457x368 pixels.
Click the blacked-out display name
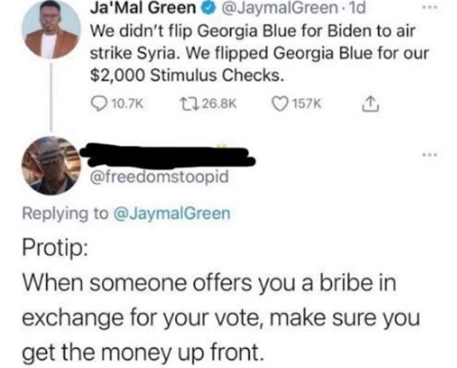pyautogui.click(x=168, y=155)
